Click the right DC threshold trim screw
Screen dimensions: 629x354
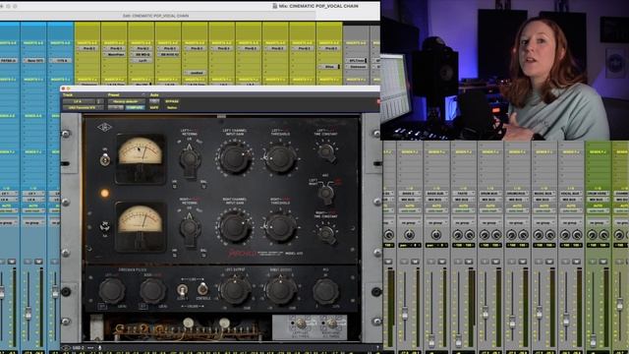(x=332, y=324)
